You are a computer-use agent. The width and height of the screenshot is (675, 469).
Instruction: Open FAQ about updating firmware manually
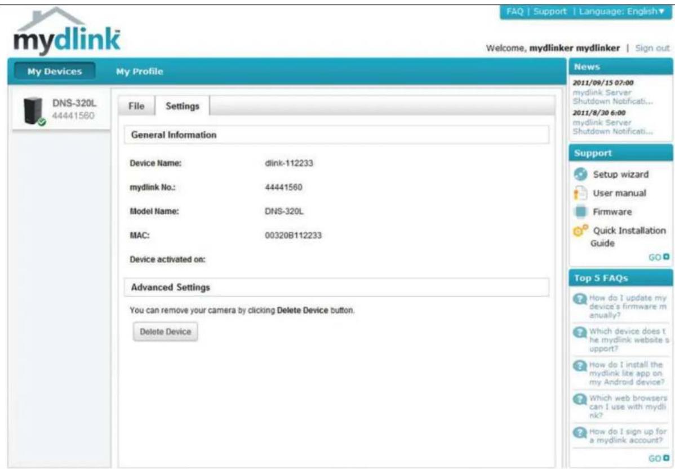click(628, 306)
